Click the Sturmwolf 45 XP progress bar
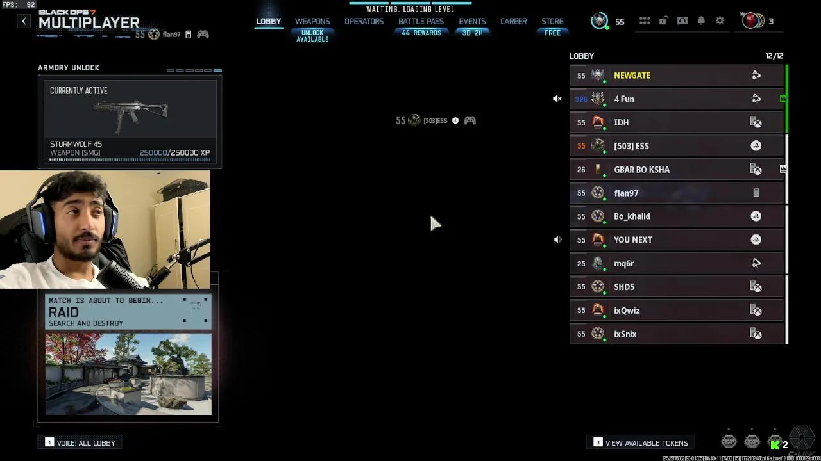The image size is (821, 461). click(130, 160)
